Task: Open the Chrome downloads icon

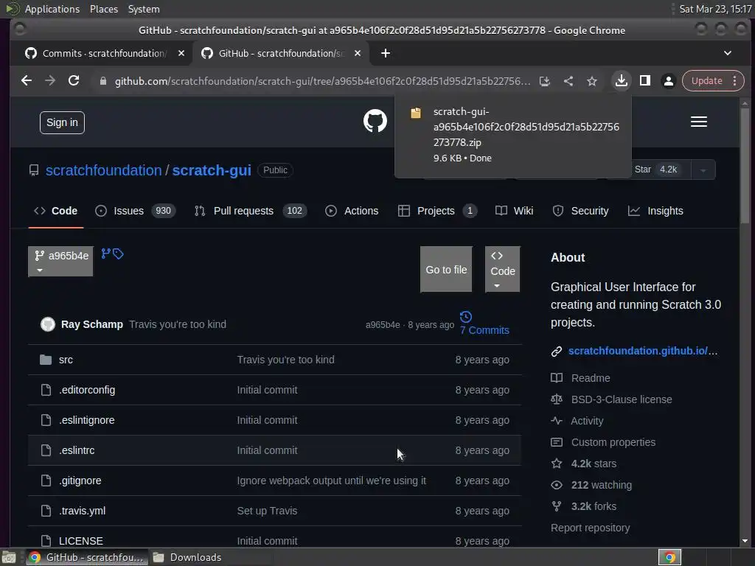Action: click(x=621, y=81)
